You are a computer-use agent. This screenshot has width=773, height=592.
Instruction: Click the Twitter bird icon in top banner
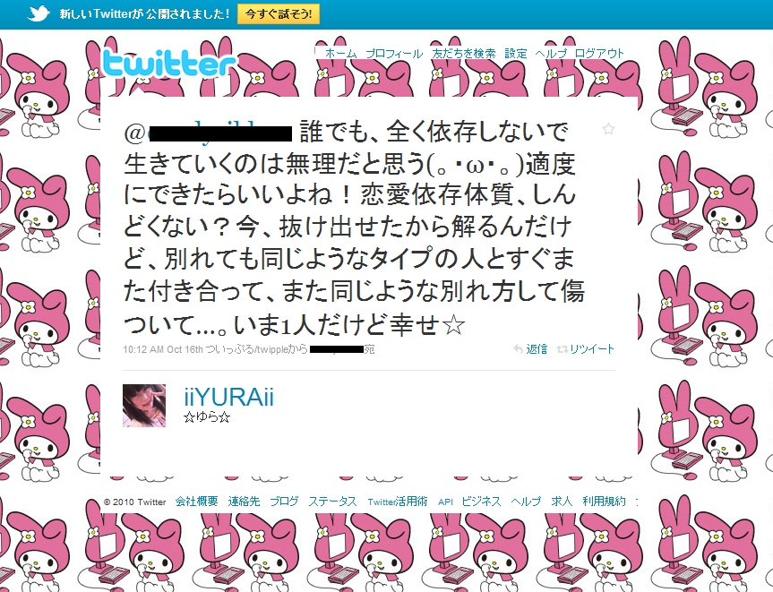(x=39, y=13)
